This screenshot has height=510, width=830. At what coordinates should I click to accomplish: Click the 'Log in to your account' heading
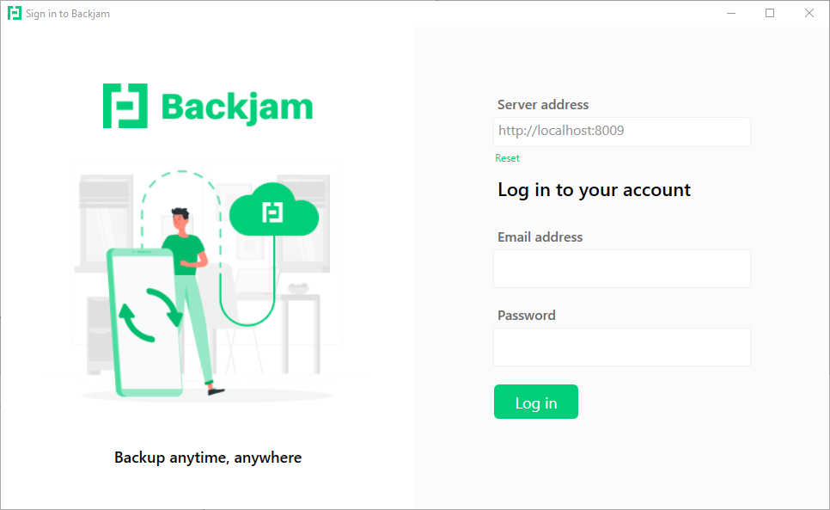[x=594, y=189]
